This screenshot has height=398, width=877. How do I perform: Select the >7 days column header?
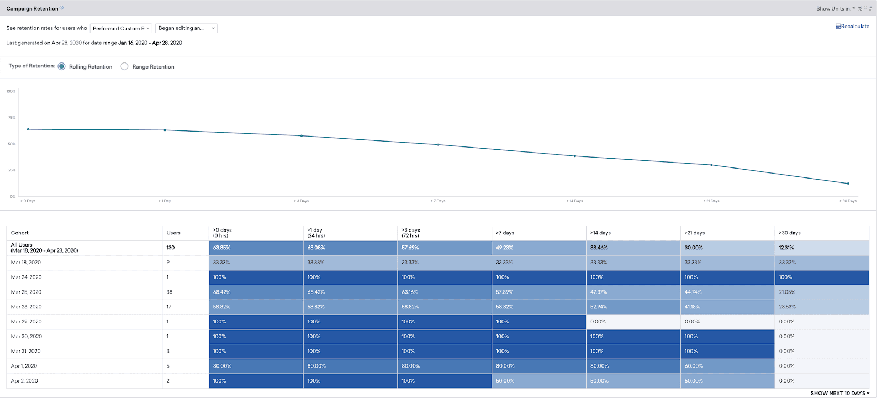(505, 233)
